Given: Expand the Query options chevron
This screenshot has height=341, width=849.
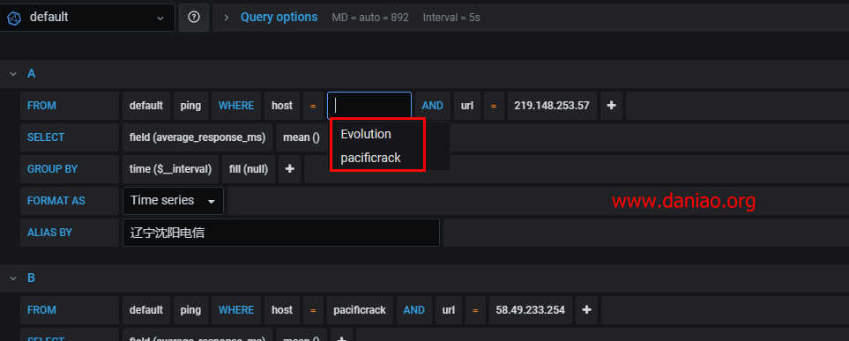Looking at the screenshot, I should point(227,18).
